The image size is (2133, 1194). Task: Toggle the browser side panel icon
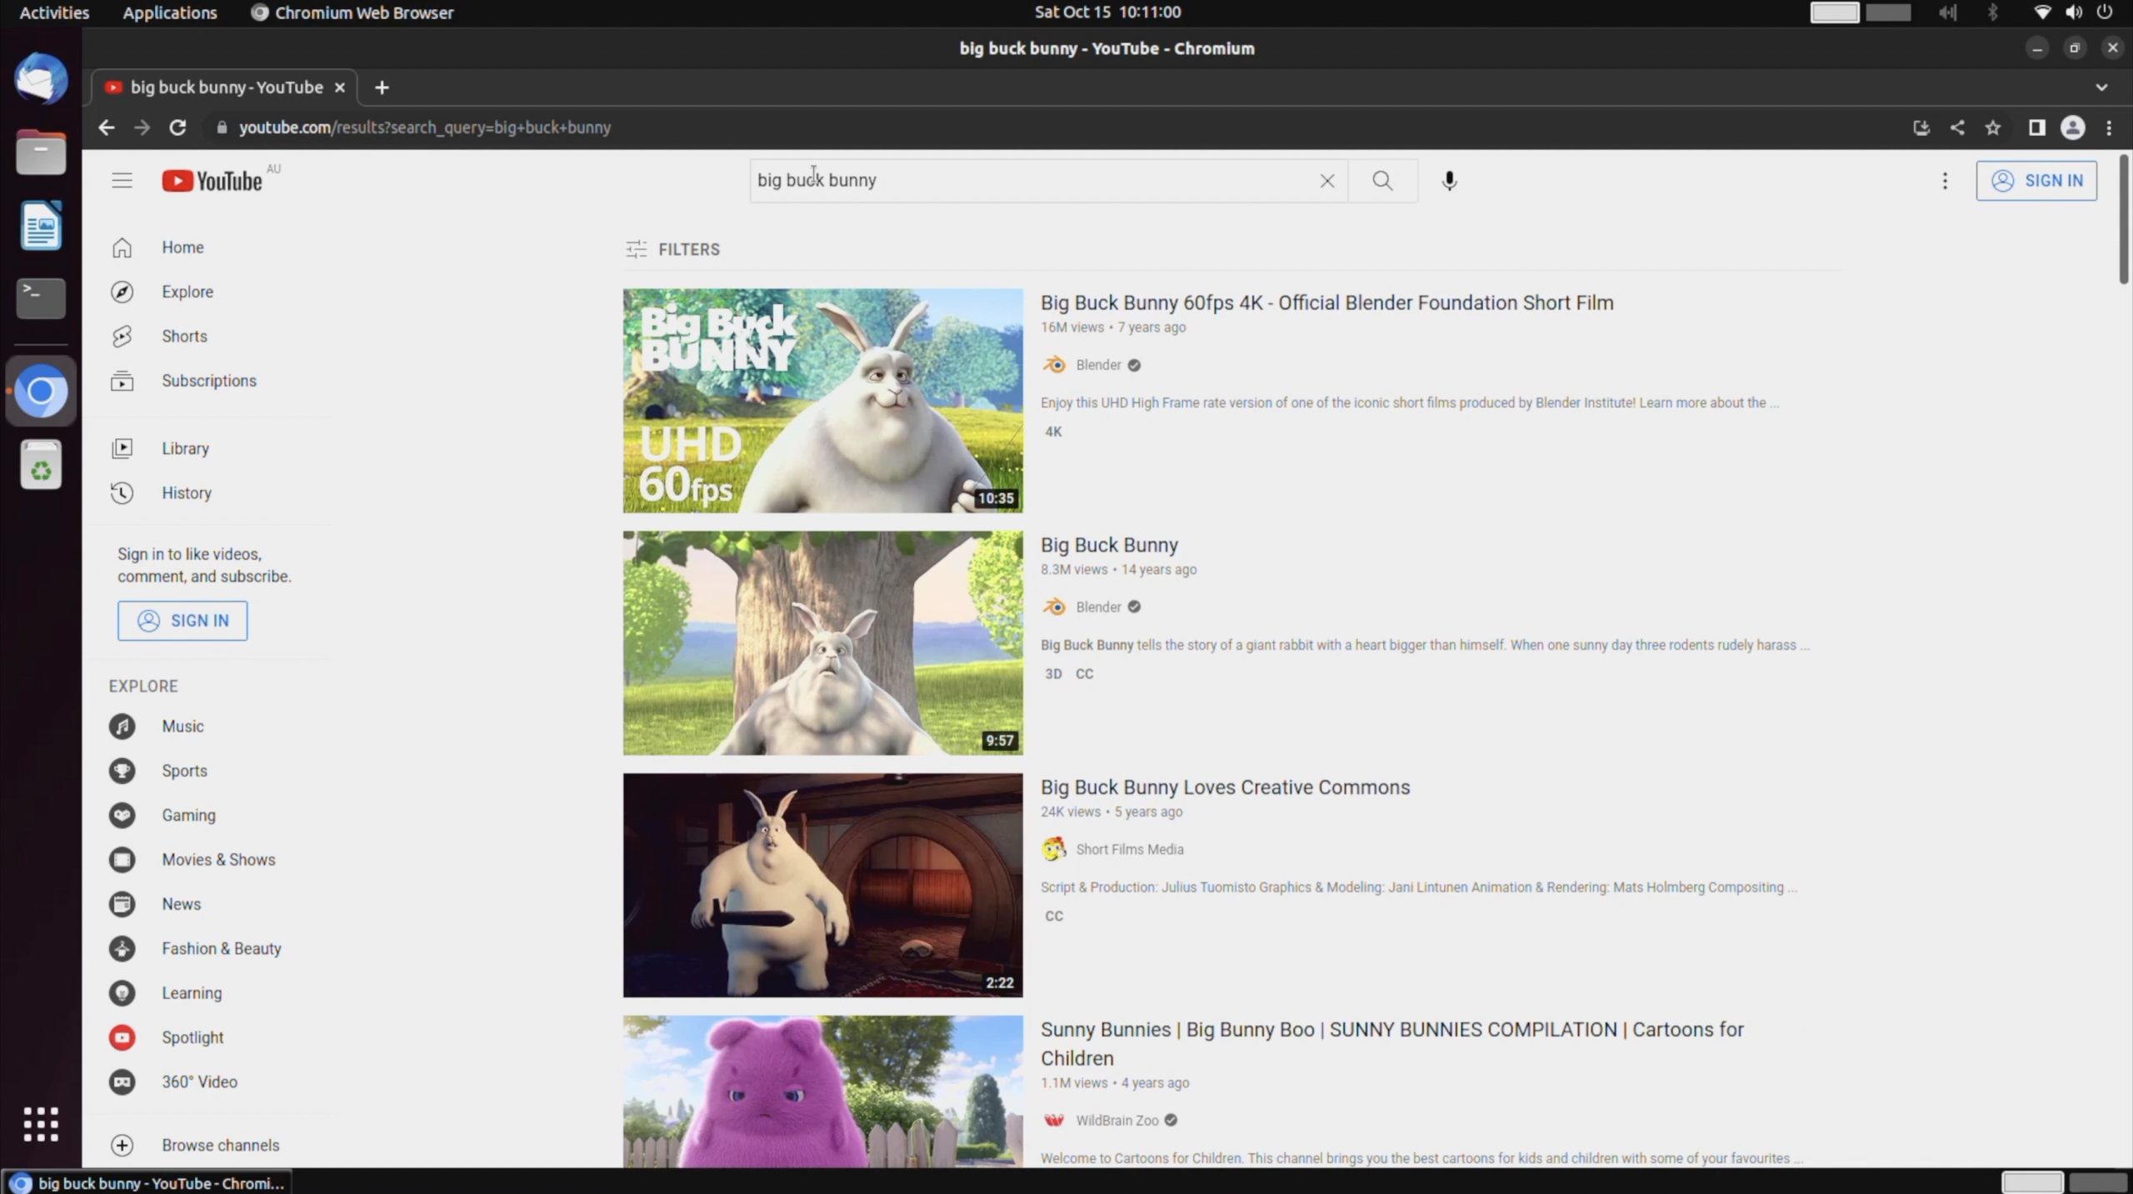click(x=2036, y=127)
